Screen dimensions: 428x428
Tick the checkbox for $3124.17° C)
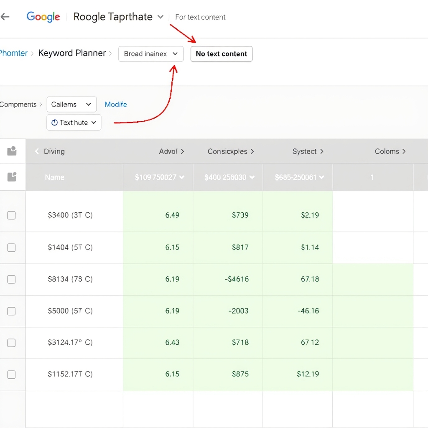click(11, 343)
